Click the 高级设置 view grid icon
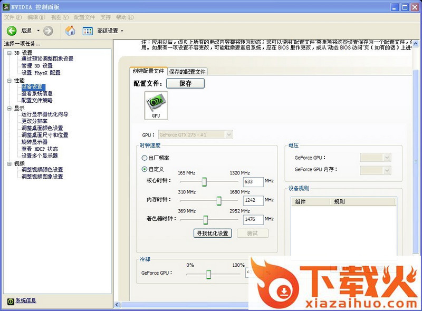Image resolution: width=422 pixels, height=311 pixels. pyautogui.click(x=88, y=31)
